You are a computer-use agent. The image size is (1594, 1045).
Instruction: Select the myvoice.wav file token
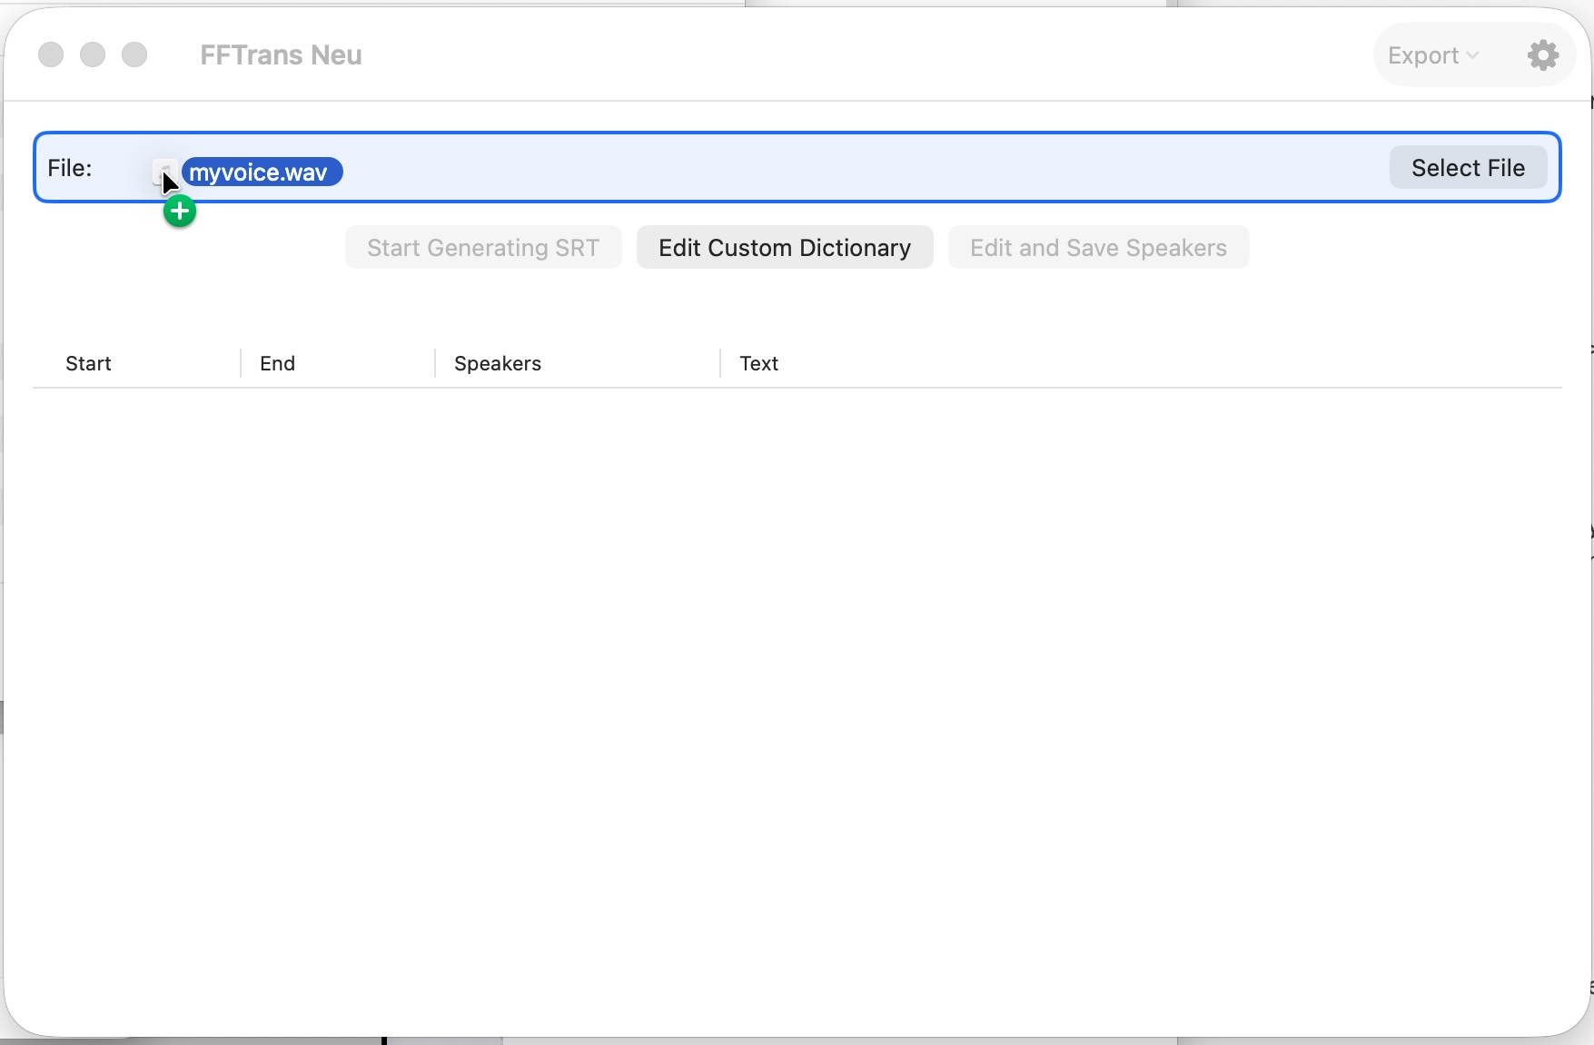(262, 172)
